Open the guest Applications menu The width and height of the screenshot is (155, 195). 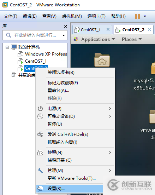(x=98, y=39)
